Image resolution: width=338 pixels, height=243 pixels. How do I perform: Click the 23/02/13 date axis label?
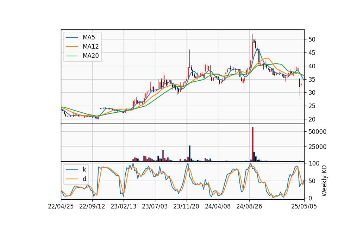click(124, 206)
